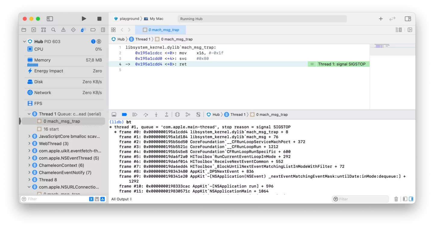
Task: Select the Disk gauge
Action: tap(64, 82)
